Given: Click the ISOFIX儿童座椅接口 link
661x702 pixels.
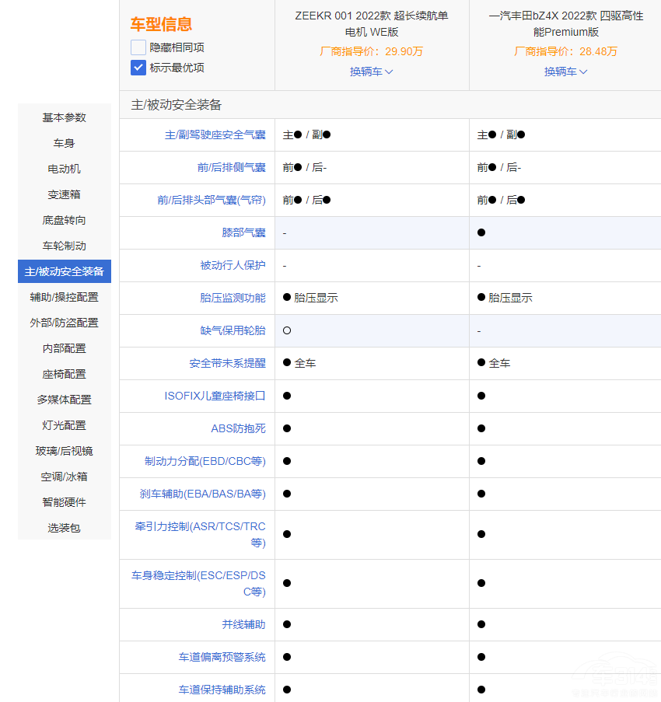Looking at the screenshot, I should coord(215,396).
